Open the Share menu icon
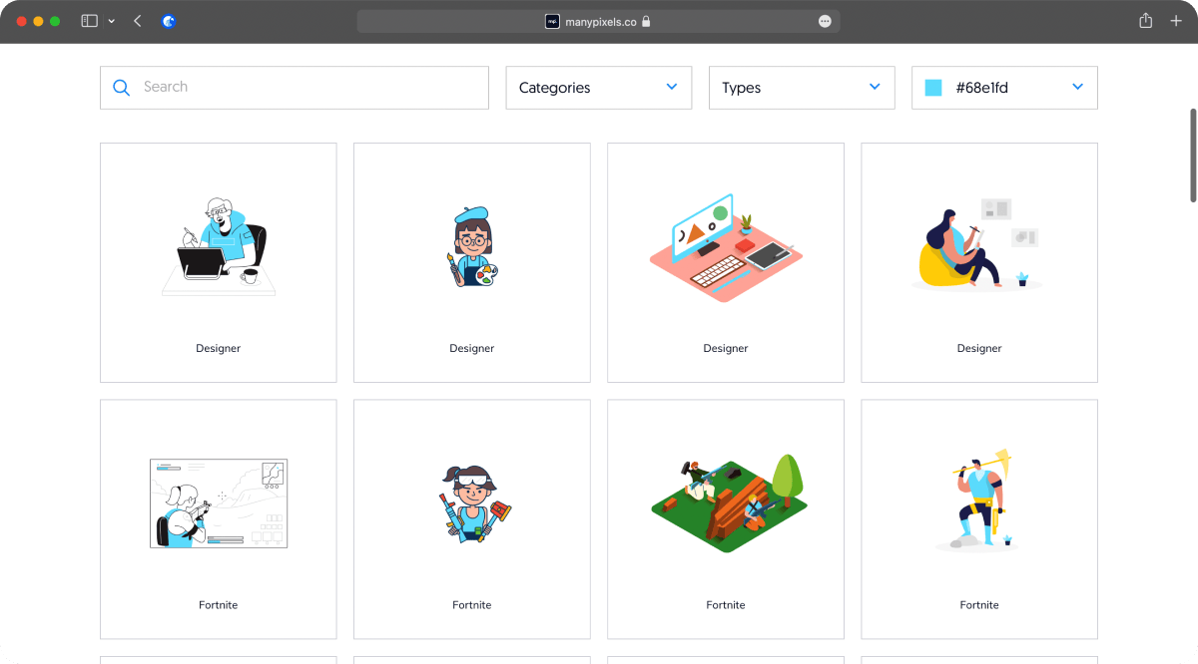Viewport: 1198px width, 664px height. [x=1146, y=21]
